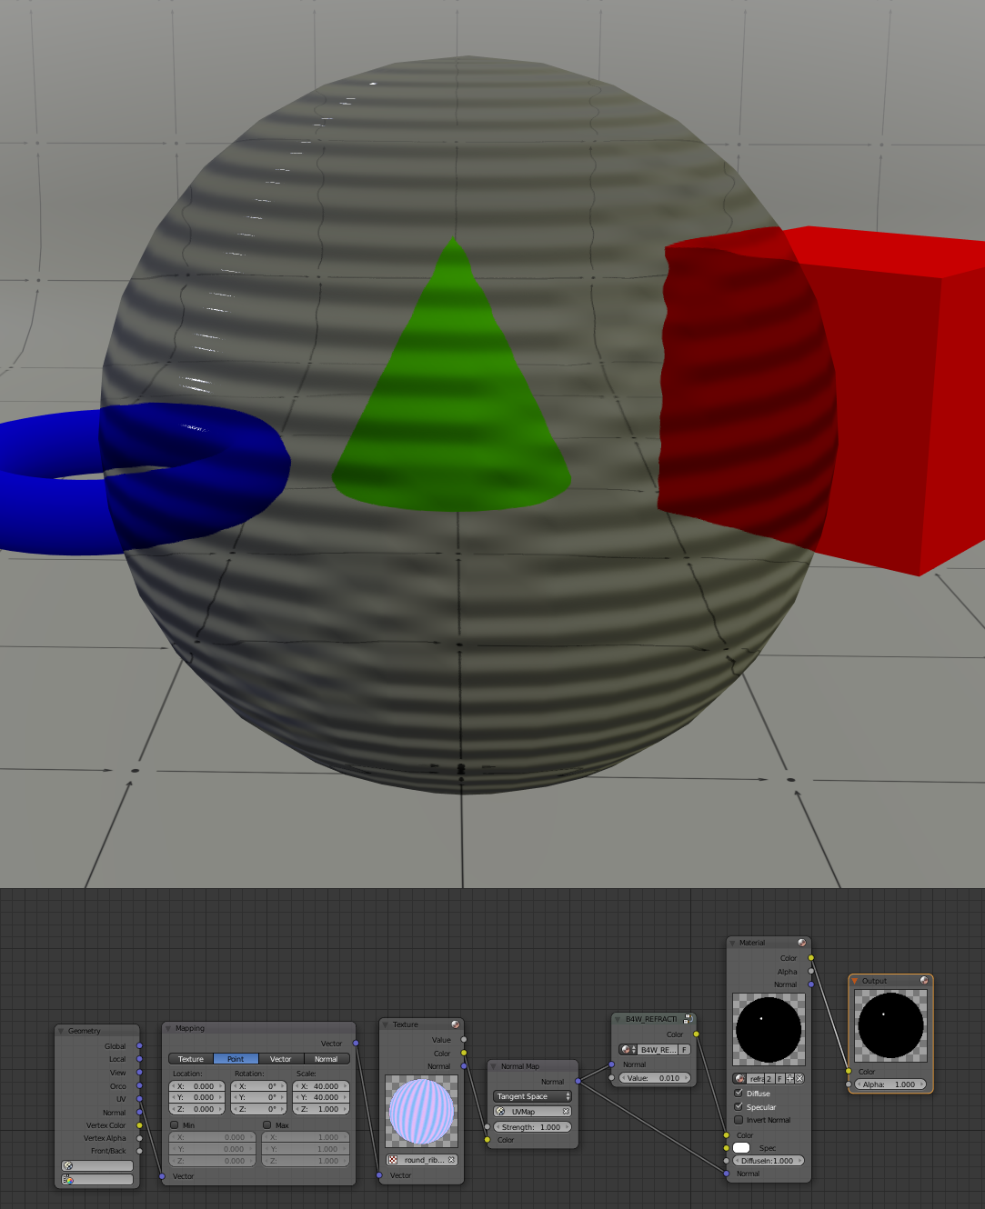Click the B4W_REFRACTION node group edit icon
985x1209 pixels.
(688, 1019)
